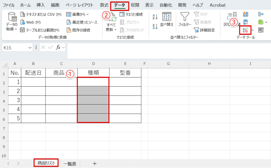This screenshot has width=271, height=168.
Task: Select cell A6 containing 5
Action: coord(15,118)
